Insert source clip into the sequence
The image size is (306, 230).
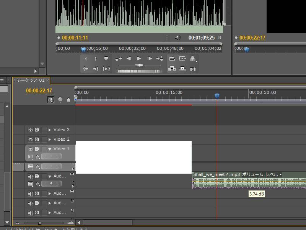pyautogui.click(x=172, y=69)
